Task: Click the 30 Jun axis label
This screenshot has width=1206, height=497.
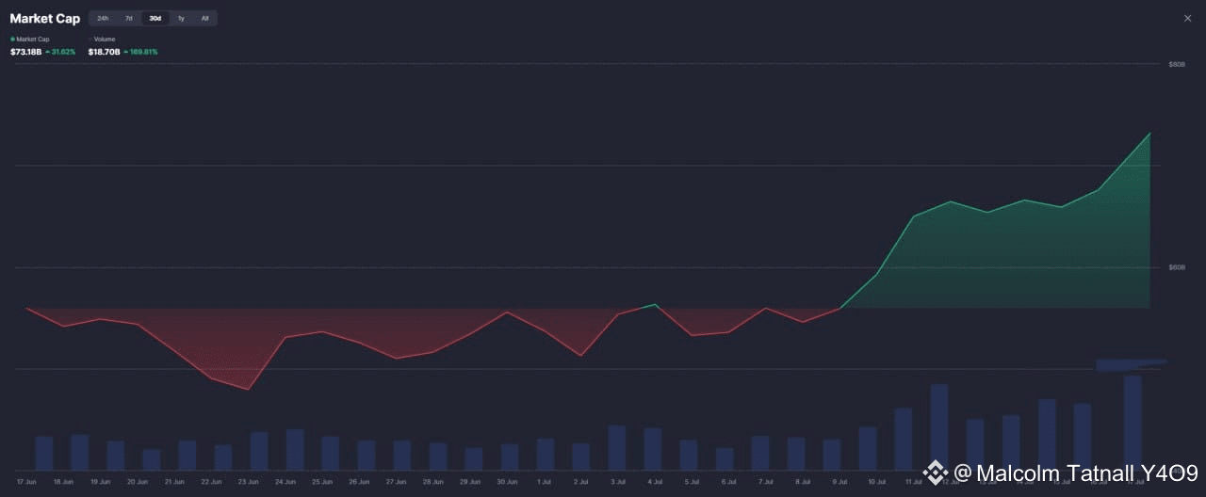Action: click(x=507, y=481)
